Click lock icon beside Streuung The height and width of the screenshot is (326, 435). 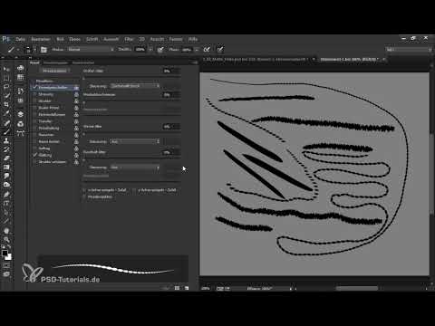[76, 94]
